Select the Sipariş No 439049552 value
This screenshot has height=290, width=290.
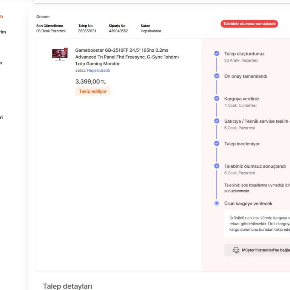[x=118, y=31]
